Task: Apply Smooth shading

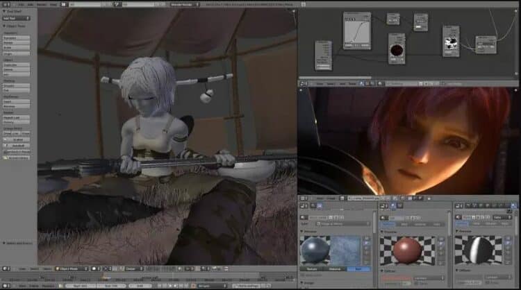Action: pyautogui.click(x=16, y=85)
